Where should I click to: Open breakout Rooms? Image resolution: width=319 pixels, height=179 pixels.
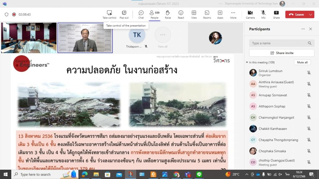[x=207, y=14]
